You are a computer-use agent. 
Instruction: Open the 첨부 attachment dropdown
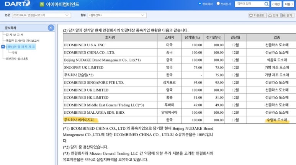117,15
